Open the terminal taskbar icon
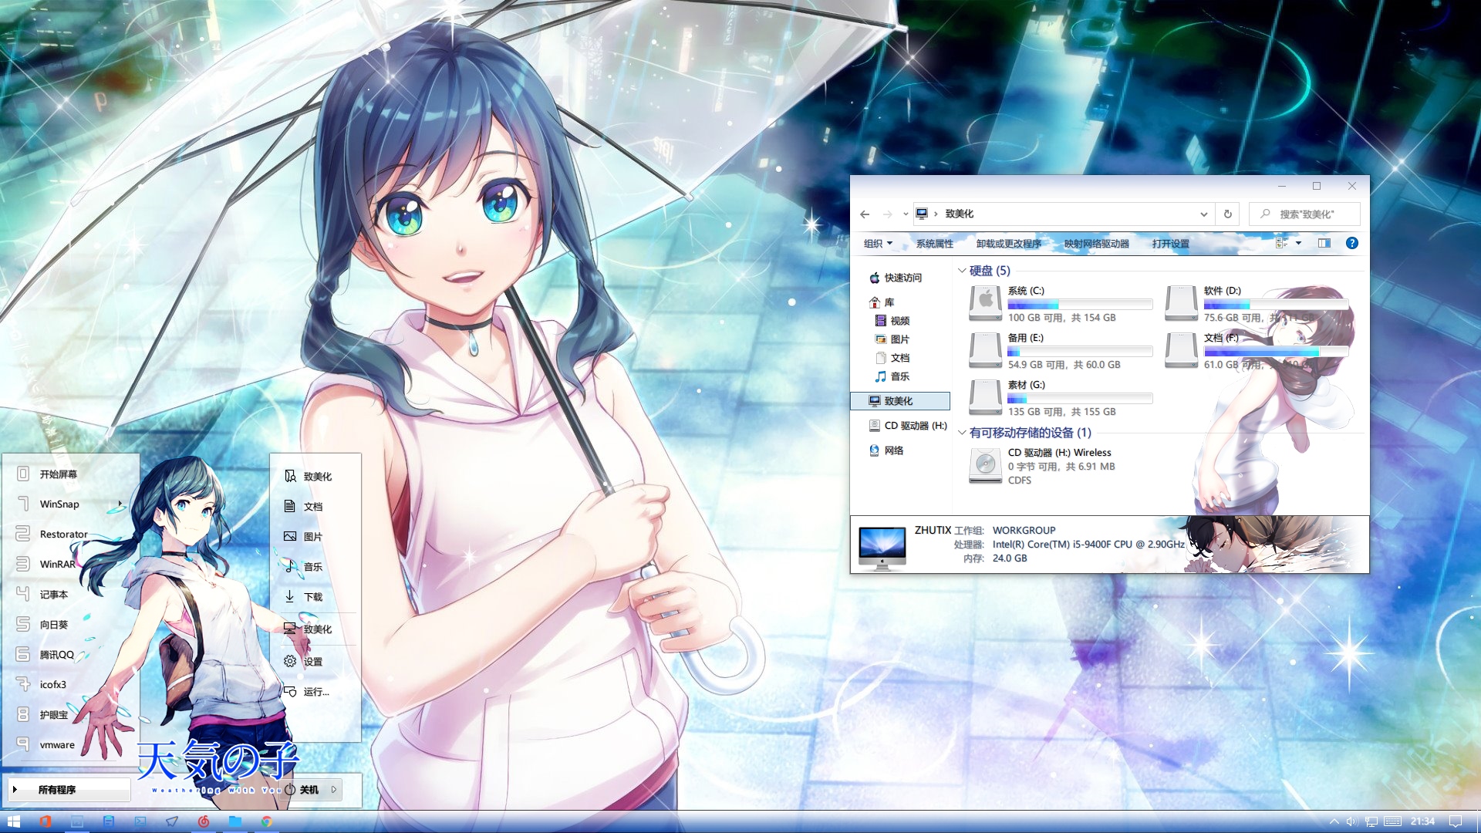1481x833 pixels. coord(140,821)
